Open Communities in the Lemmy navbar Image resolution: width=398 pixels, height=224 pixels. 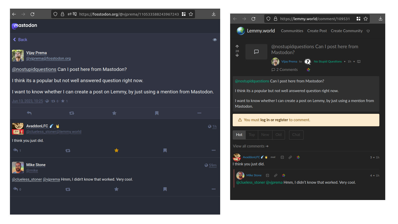(x=292, y=31)
